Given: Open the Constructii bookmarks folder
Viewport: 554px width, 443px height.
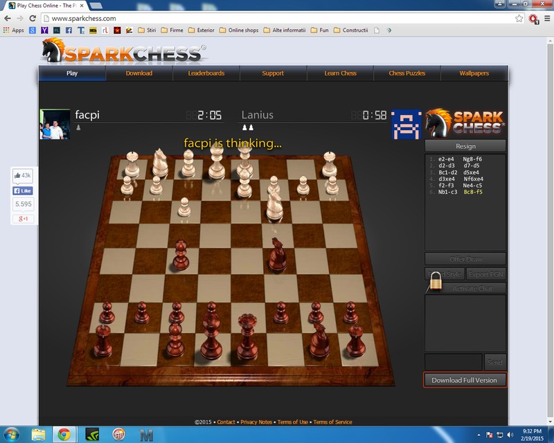Looking at the screenshot, I should pos(351,30).
